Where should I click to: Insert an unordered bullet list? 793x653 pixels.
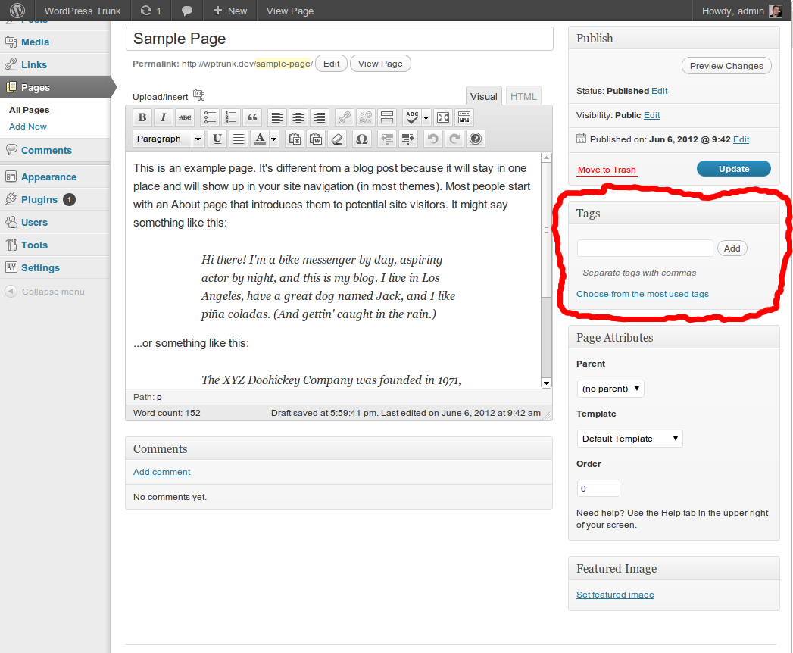[x=211, y=117]
